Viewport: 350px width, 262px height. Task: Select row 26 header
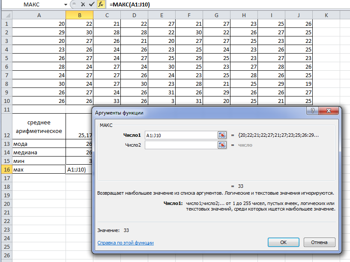tap(7, 255)
